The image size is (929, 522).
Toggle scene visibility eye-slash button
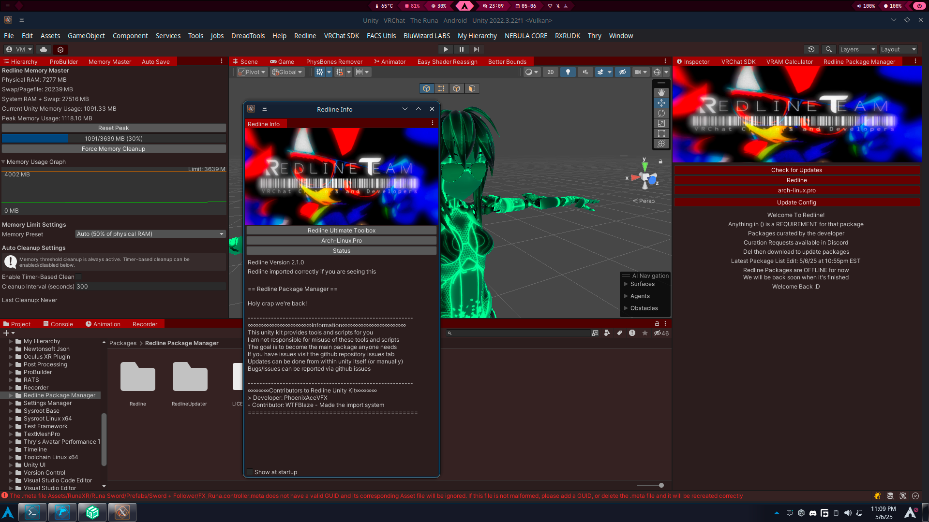point(623,72)
